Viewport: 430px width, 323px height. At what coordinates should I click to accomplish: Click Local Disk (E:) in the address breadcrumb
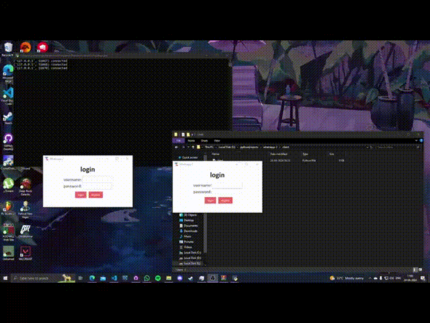tap(227, 147)
